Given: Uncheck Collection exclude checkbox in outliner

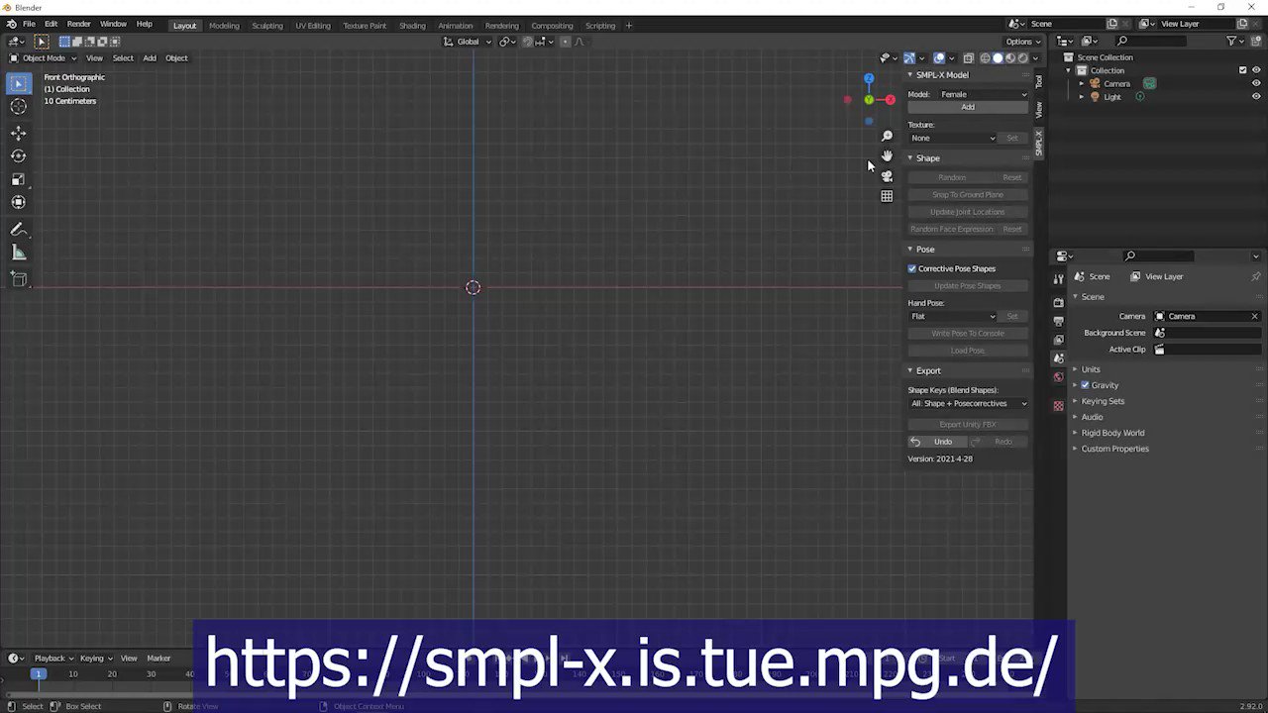Looking at the screenshot, I should 1243,70.
